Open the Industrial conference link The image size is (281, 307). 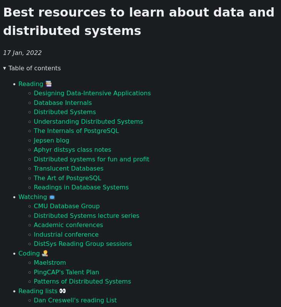pos(66,234)
